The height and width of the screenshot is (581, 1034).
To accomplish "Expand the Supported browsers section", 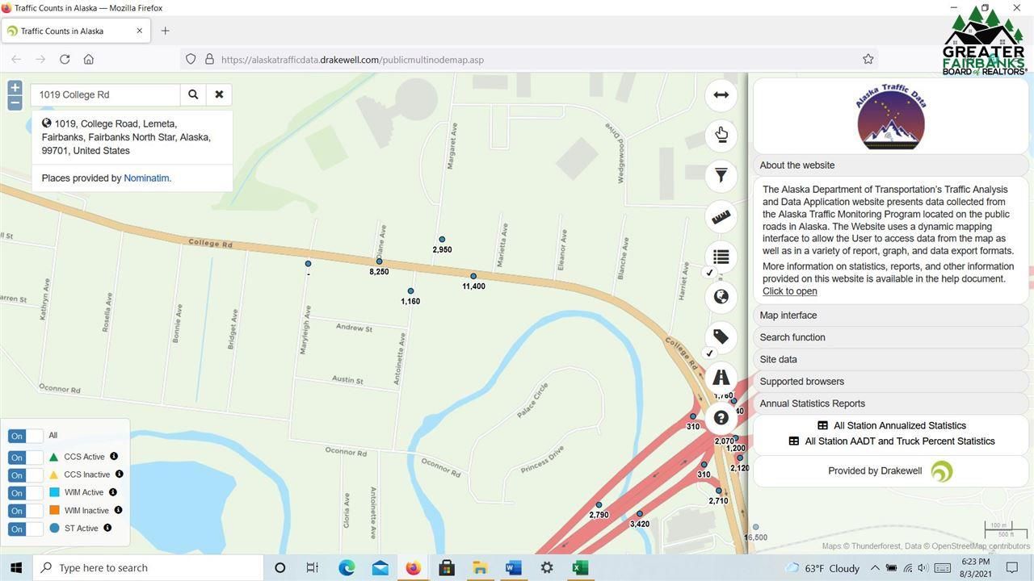I will click(x=890, y=381).
